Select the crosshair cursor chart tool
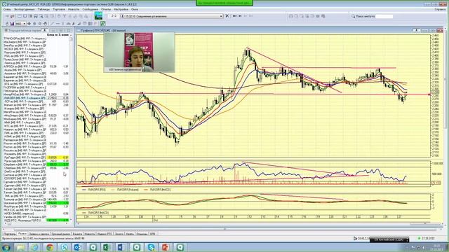Image resolution: width=449 pixels, height=252 pixels. pos(29,23)
